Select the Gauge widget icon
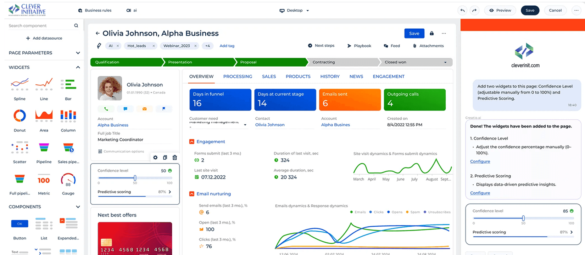585x255 pixels. 68,180
